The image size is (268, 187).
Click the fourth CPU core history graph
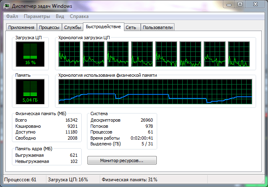click(142, 54)
